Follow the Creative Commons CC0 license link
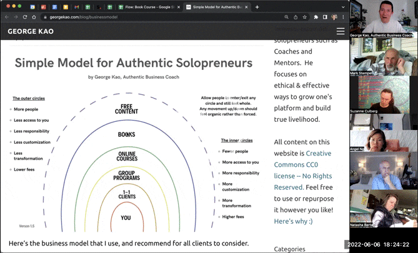 click(x=303, y=170)
